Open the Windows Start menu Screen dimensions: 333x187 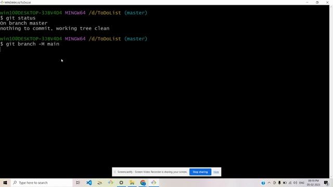tap(5, 182)
